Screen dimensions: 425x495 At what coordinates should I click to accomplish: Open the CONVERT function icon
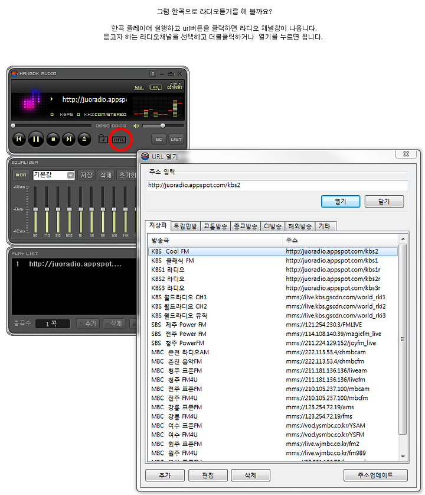[x=175, y=86]
